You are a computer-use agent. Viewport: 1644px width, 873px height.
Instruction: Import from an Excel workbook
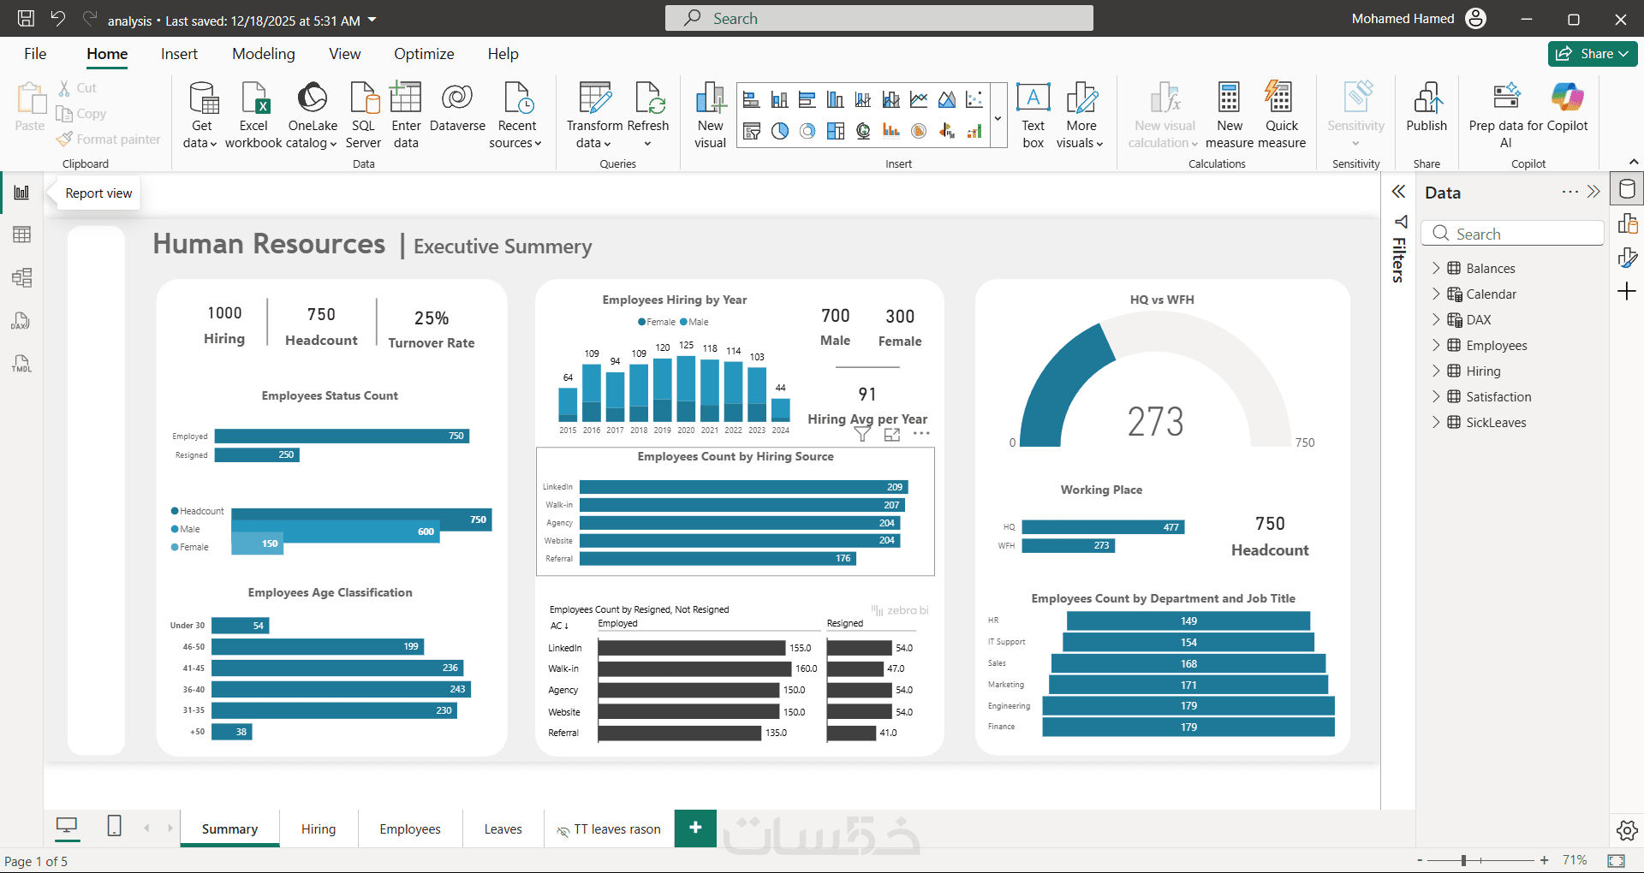[x=253, y=116]
